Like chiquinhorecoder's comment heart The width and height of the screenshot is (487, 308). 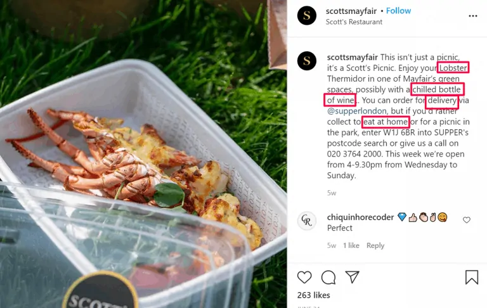[467, 220]
